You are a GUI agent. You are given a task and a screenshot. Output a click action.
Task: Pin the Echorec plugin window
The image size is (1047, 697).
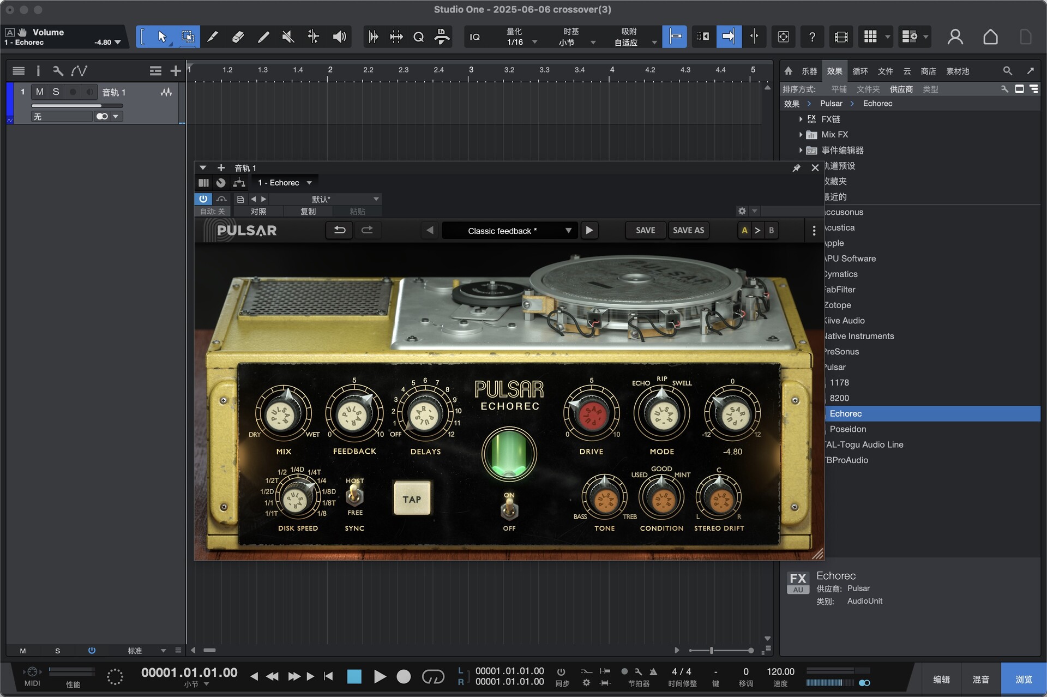(796, 168)
